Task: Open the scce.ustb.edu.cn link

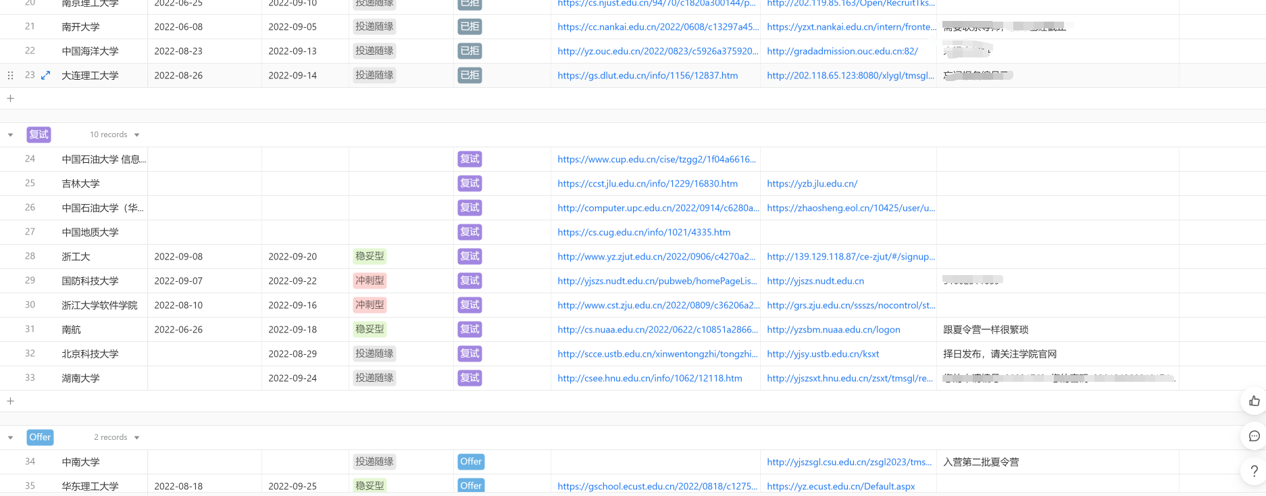Action: pos(657,354)
